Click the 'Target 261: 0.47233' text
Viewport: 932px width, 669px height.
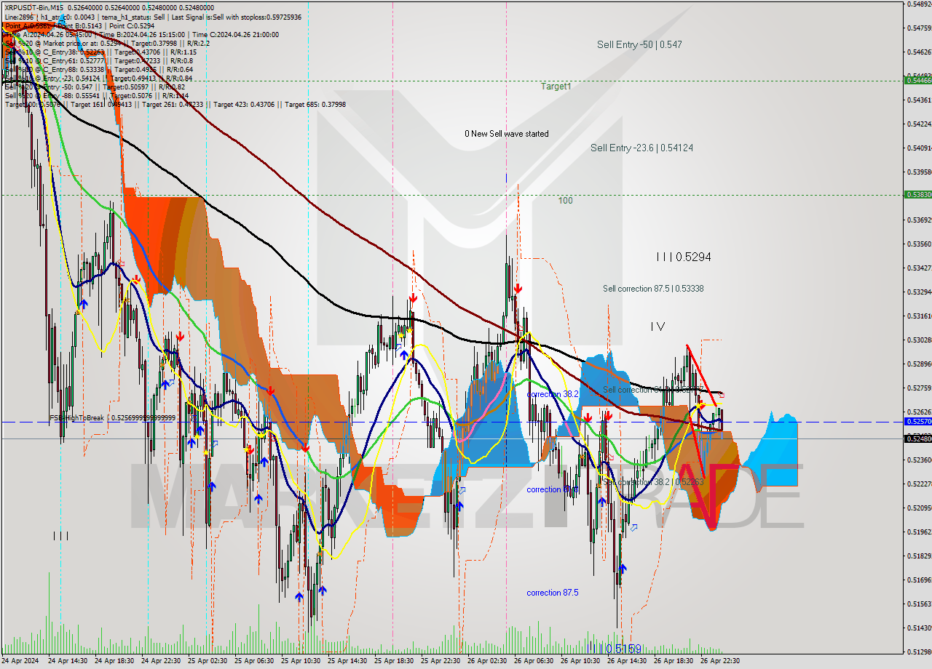pyautogui.click(x=174, y=104)
